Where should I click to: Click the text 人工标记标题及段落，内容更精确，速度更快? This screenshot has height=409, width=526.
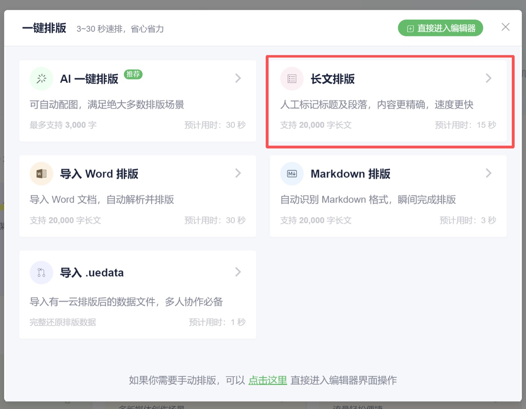pyautogui.click(x=377, y=105)
